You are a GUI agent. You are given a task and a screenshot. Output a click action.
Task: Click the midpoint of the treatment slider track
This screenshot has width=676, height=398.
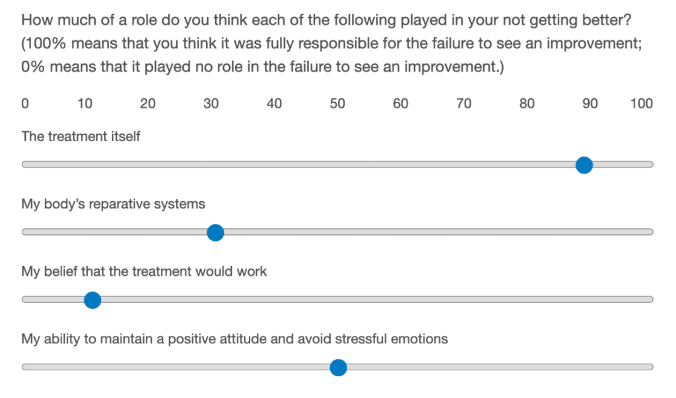point(338,165)
